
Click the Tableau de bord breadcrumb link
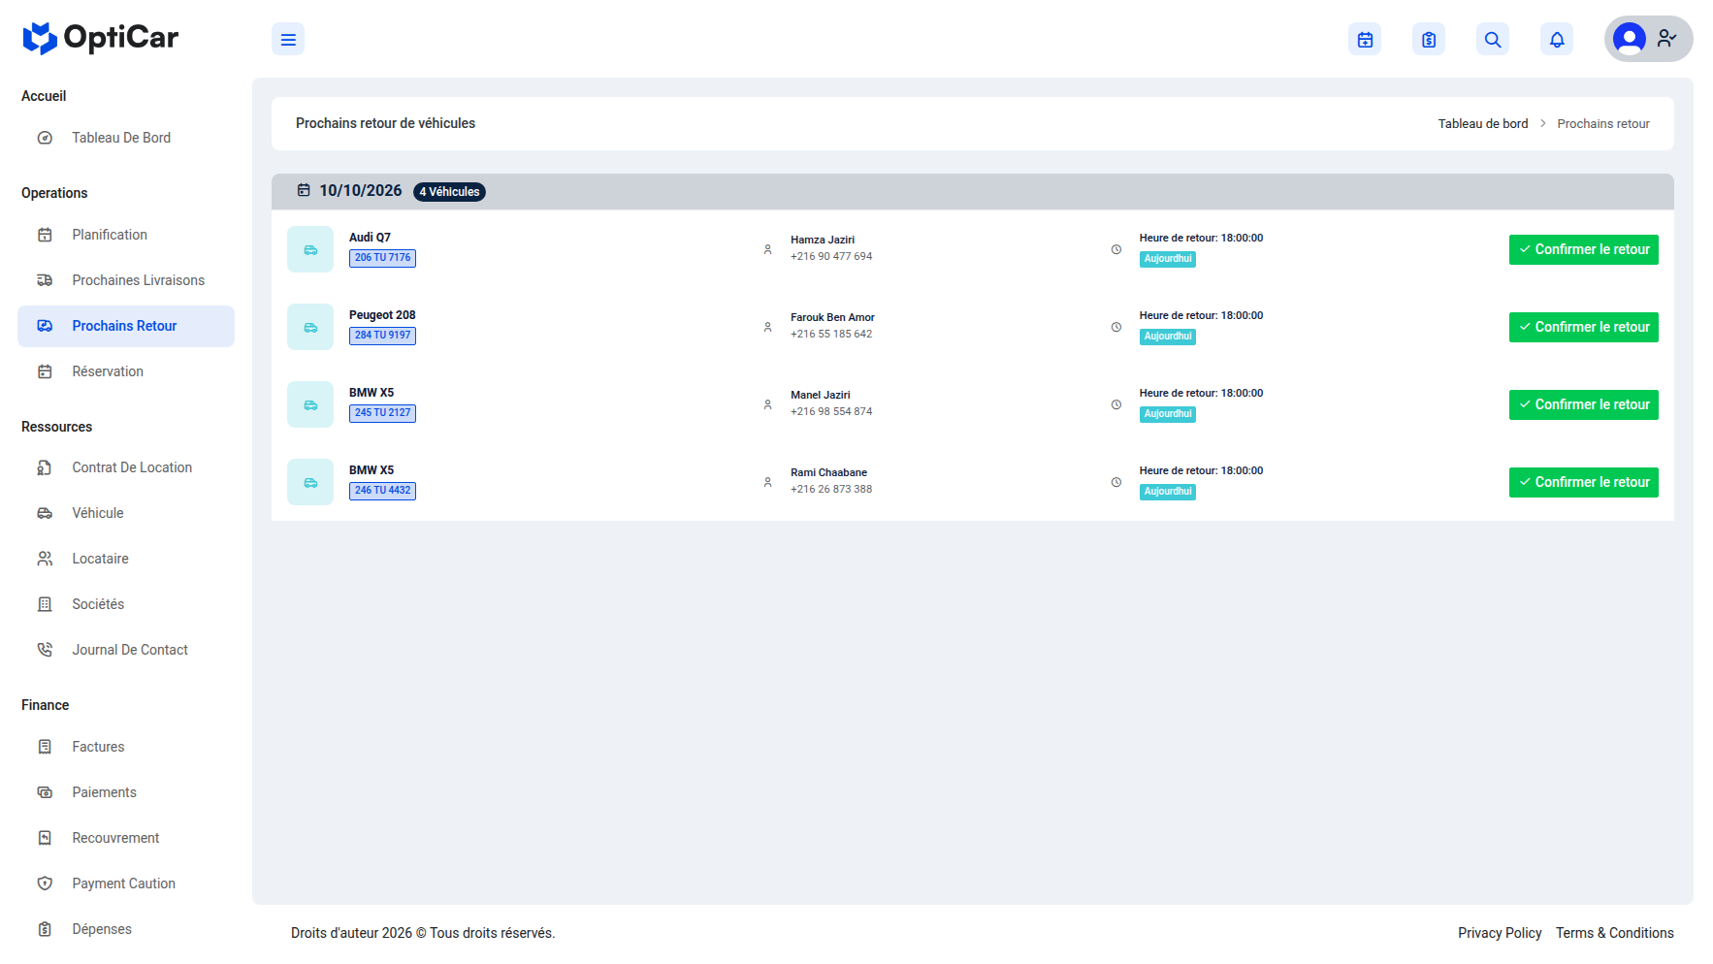click(1482, 124)
